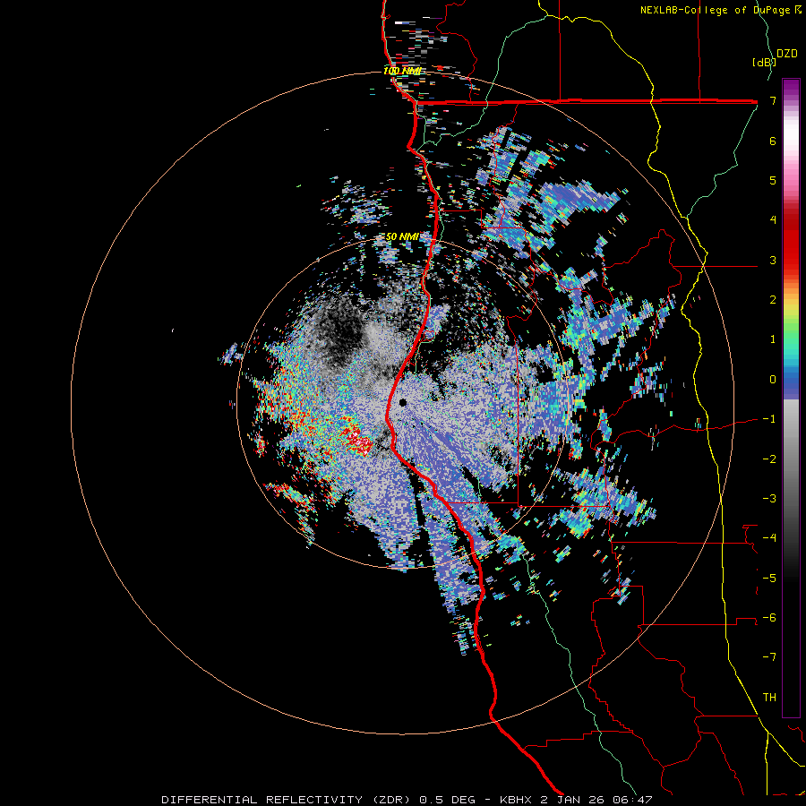
Task: Click the 3 value on the scale
Action: coord(773,260)
